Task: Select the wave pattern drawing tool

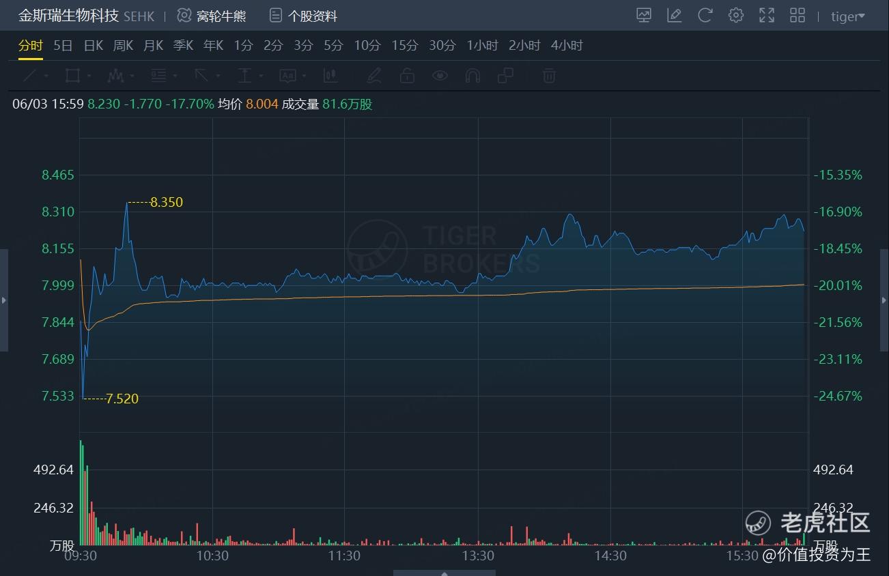Action: click(x=115, y=75)
